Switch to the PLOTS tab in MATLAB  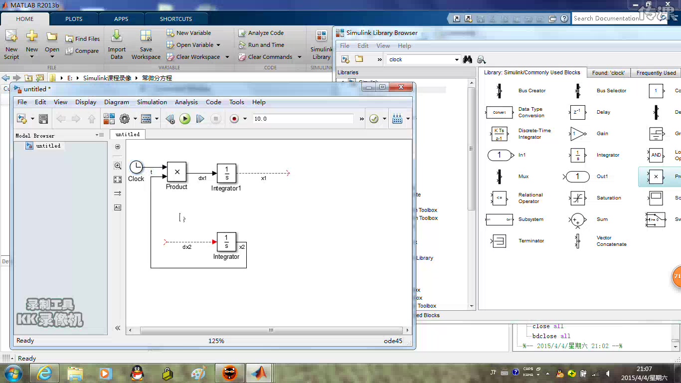[74, 19]
